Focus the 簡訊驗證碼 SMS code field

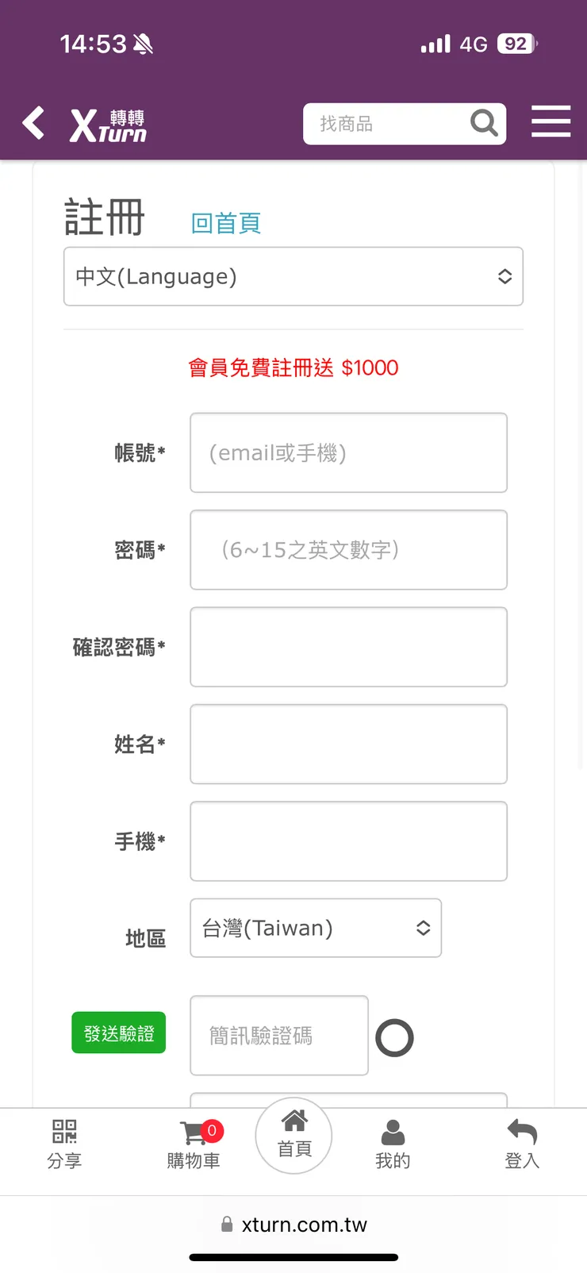point(279,1036)
